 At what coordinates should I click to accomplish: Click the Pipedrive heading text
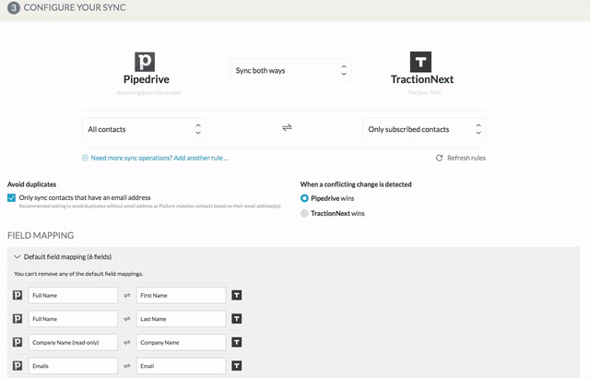coord(147,79)
